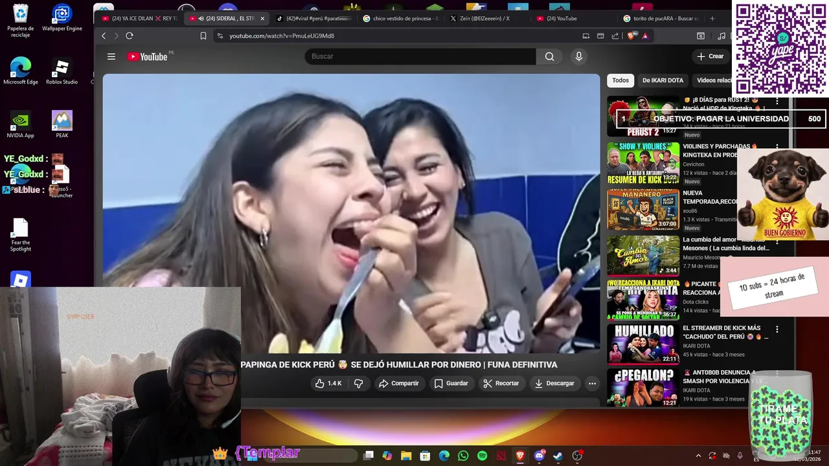This screenshot has width=829, height=466.
Task: Click the Descargar button
Action: (554, 383)
